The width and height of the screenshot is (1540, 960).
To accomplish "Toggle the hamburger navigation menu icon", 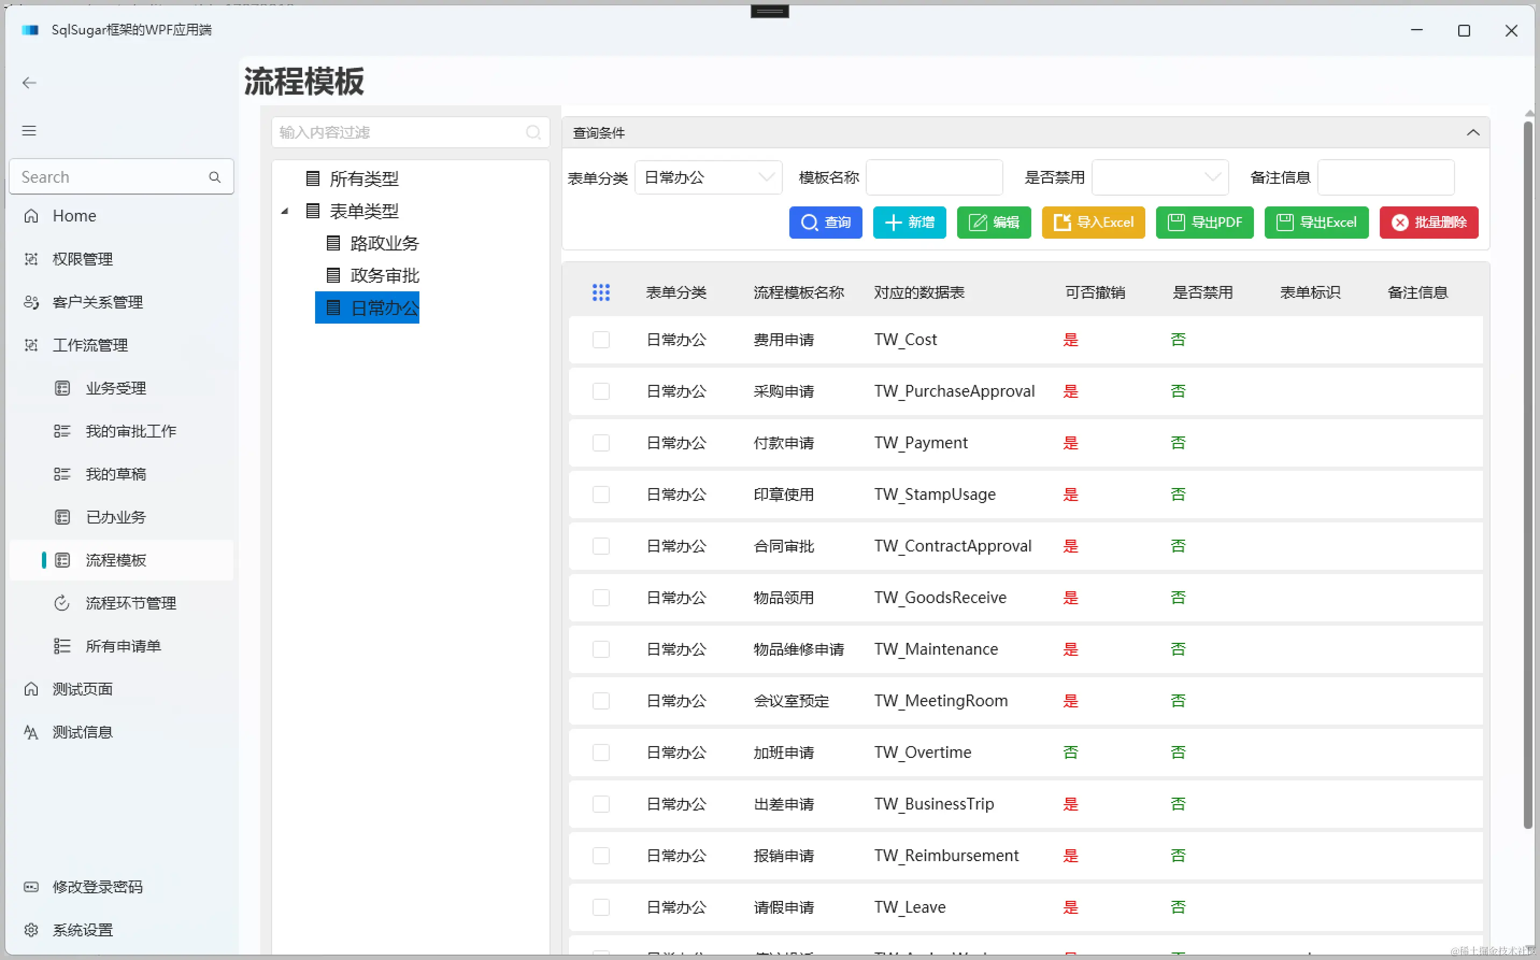I will pyautogui.click(x=29, y=131).
